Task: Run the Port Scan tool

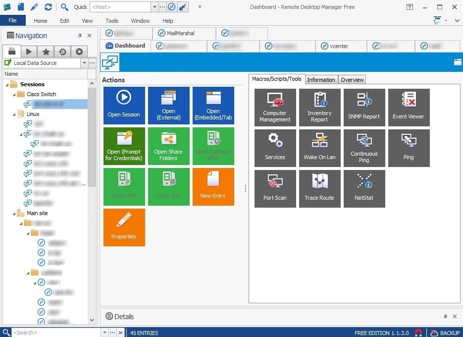Action: click(x=275, y=188)
